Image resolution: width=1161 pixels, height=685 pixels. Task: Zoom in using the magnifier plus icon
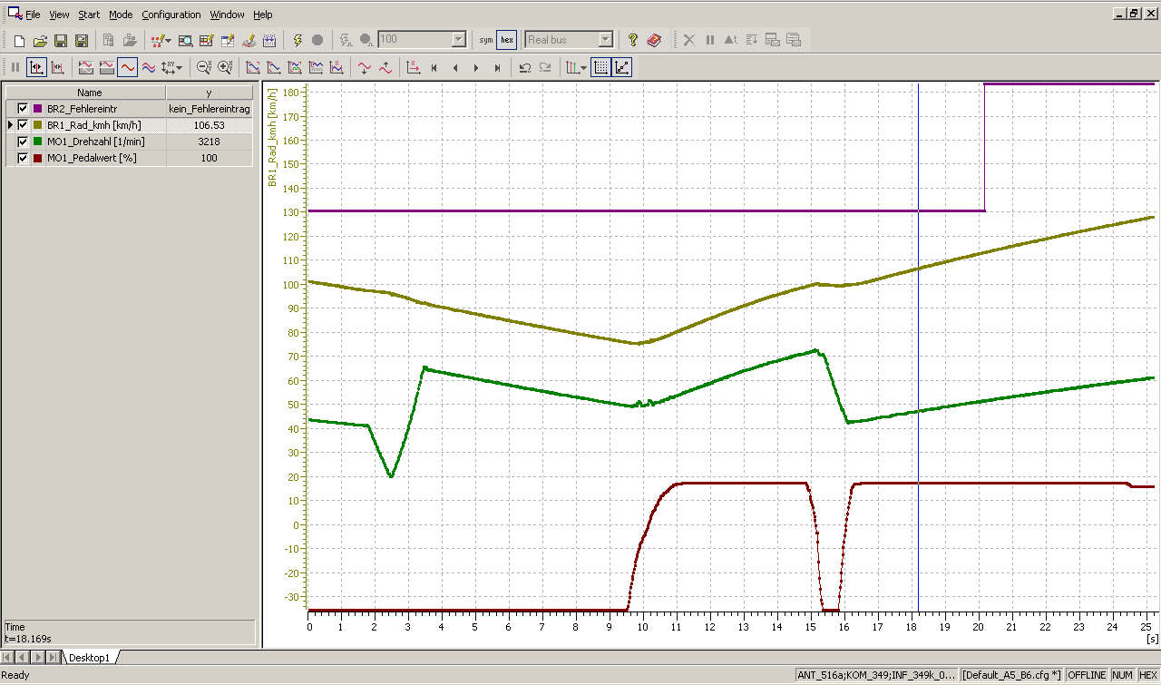pyautogui.click(x=225, y=67)
